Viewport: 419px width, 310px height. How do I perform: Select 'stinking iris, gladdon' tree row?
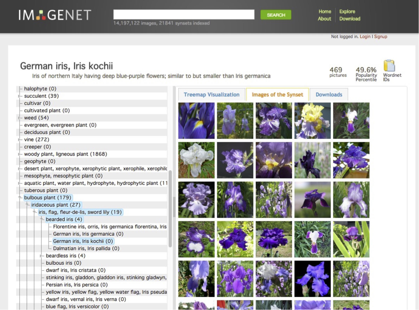pyautogui.click(x=106, y=278)
